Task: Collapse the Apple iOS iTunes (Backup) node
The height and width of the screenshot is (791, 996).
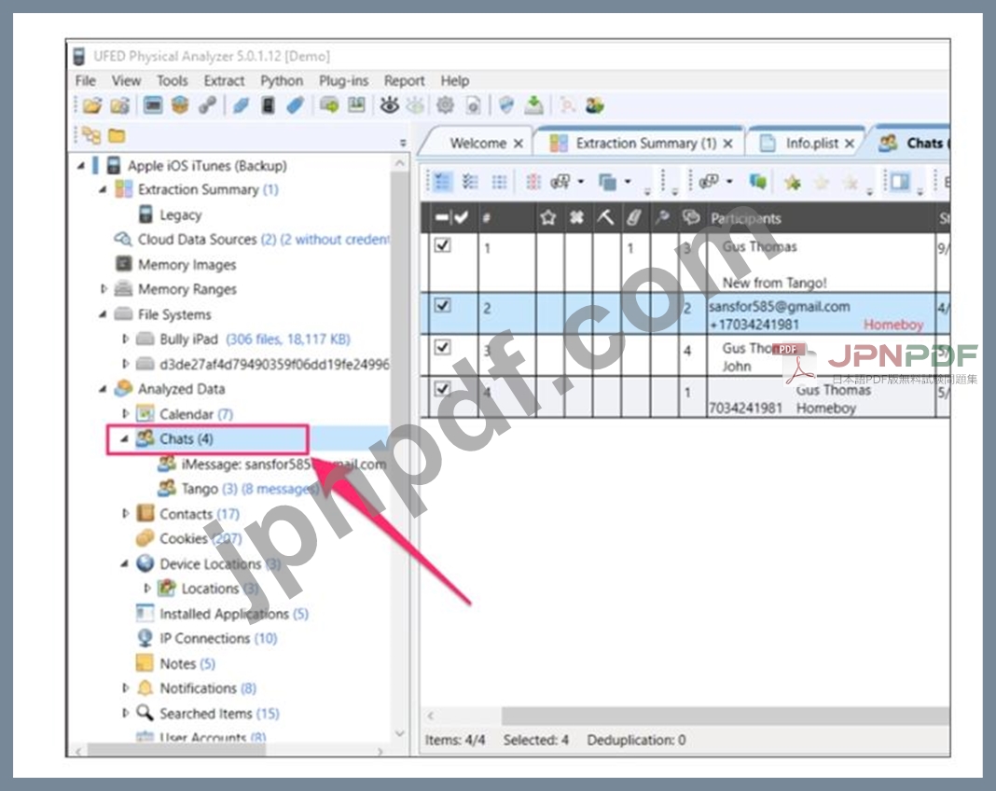Action: [81, 166]
